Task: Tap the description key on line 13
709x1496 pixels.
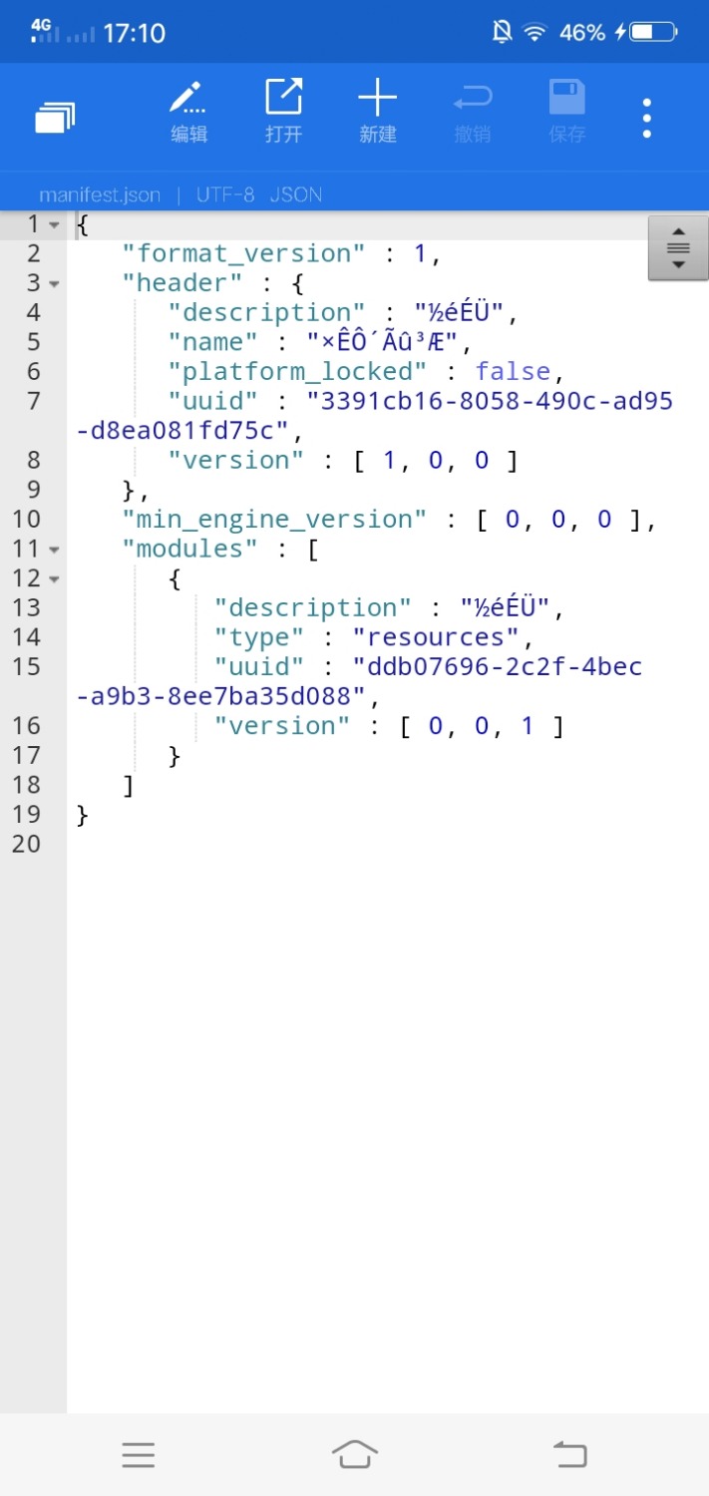Action: point(314,608)
